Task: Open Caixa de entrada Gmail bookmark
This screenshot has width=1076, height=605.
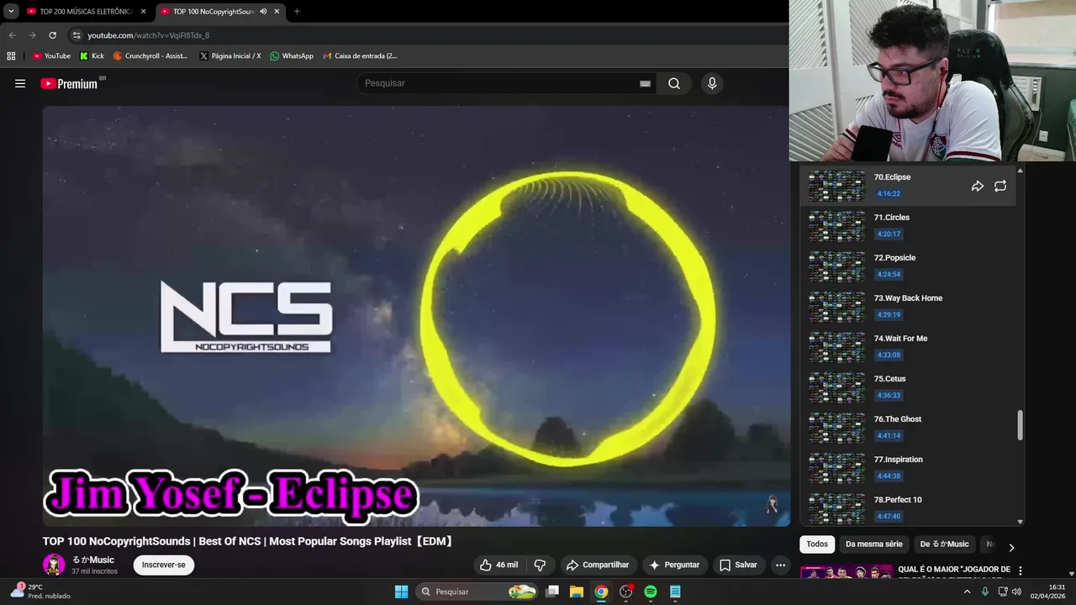Action: pyautogui.click(x=360, y=56)
